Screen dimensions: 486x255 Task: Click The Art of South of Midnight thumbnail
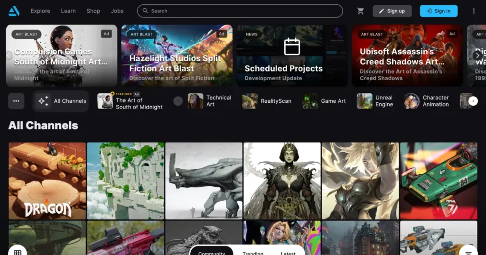tap(105, 101)
